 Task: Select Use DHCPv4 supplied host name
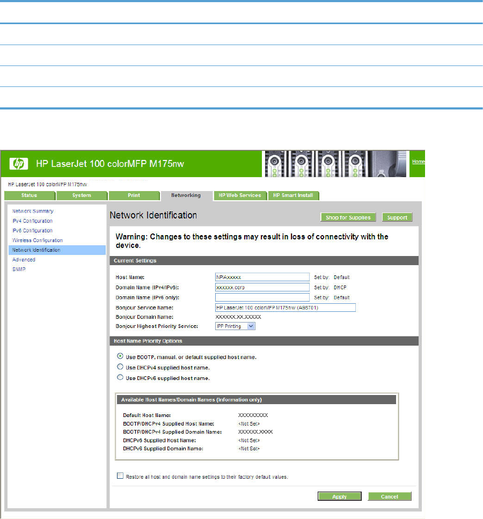[120, 368]
